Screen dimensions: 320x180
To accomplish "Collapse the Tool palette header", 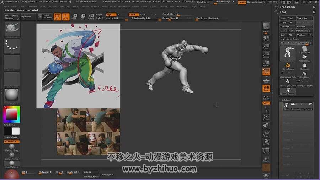I will [283, 12].
